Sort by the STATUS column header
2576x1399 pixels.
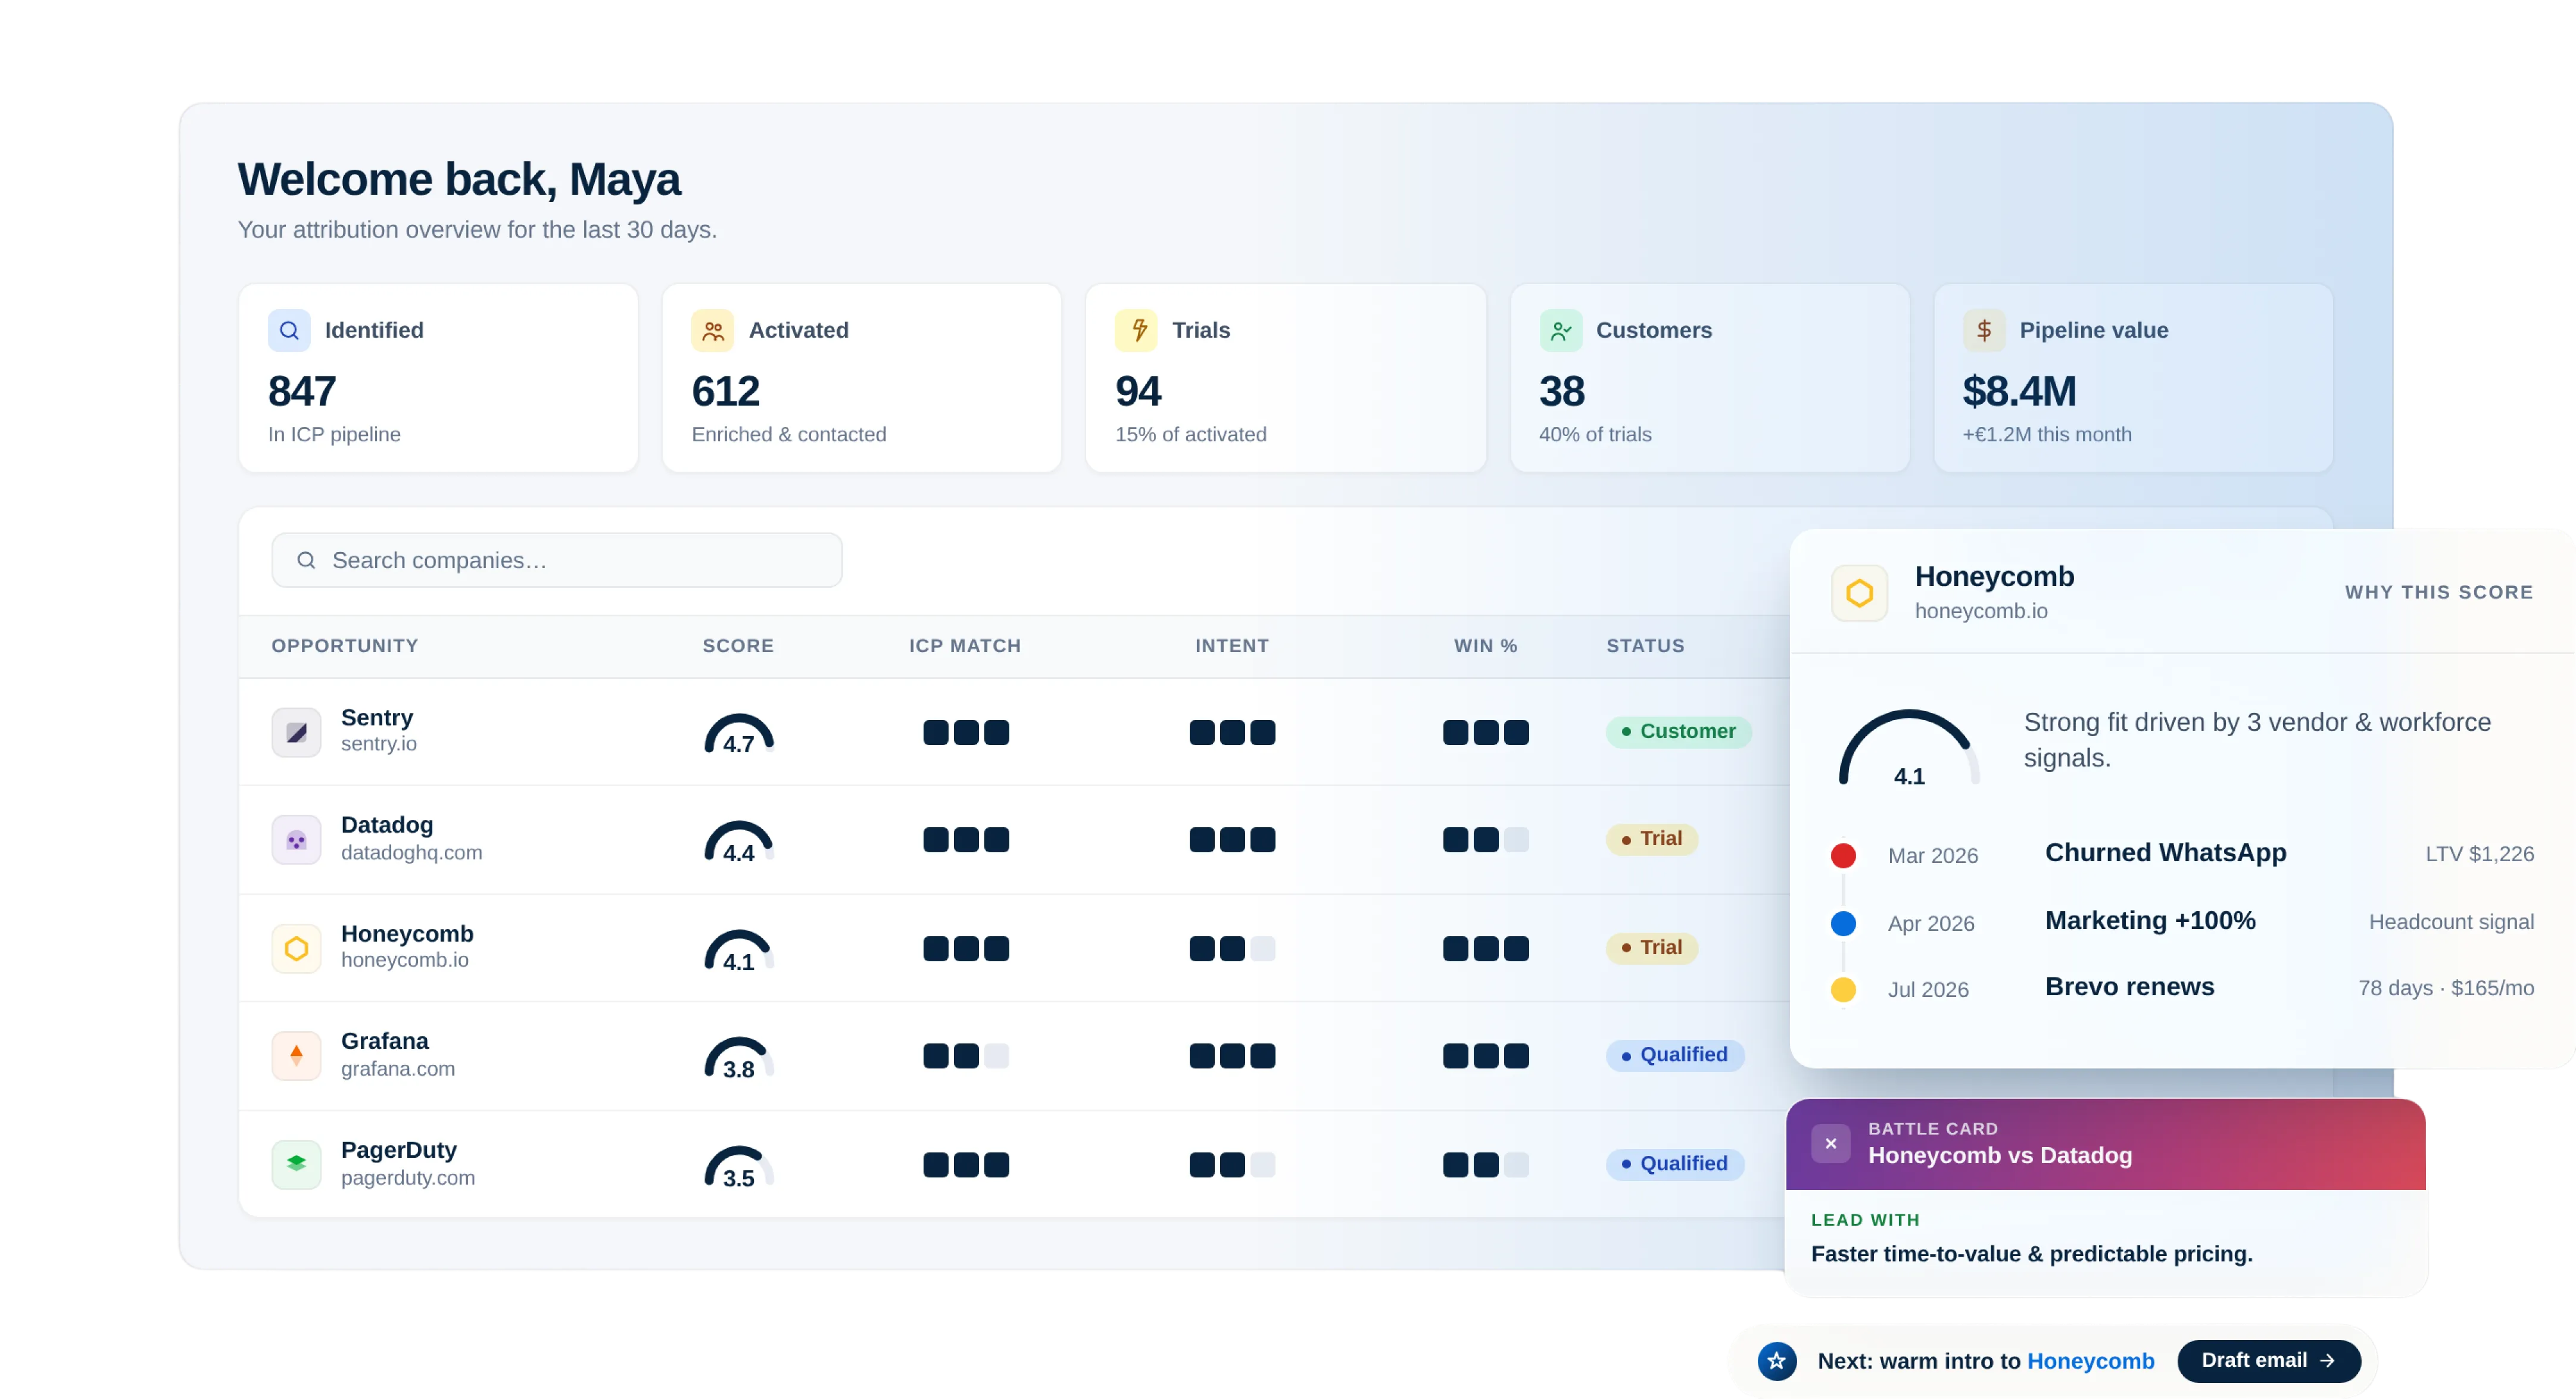(x=1645, y=646)
